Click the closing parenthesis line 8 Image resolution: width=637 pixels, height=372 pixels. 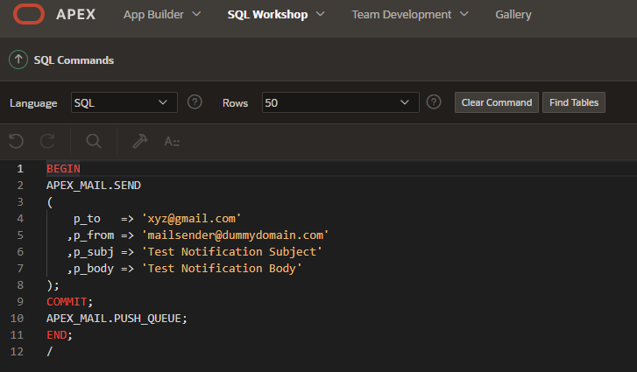pos(50,285)
